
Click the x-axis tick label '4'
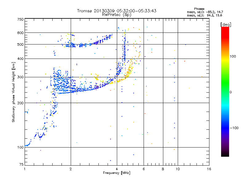click(117, 169)
